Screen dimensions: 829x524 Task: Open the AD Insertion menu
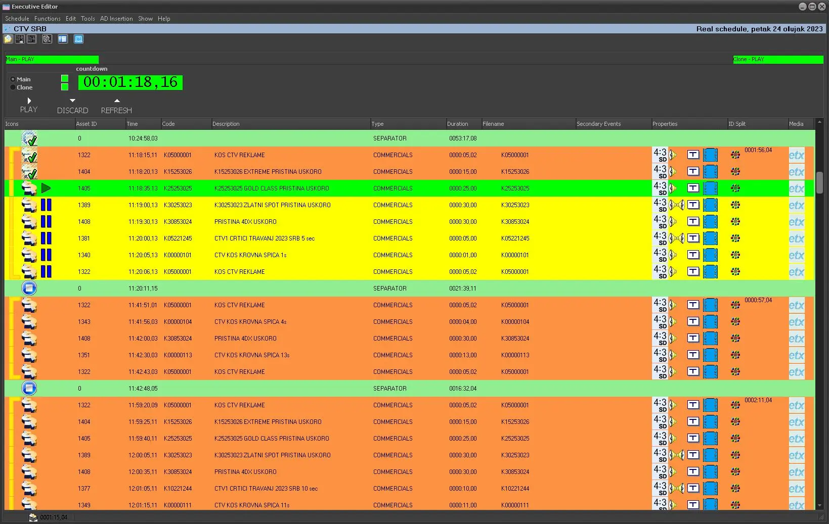tap(116, 19)
